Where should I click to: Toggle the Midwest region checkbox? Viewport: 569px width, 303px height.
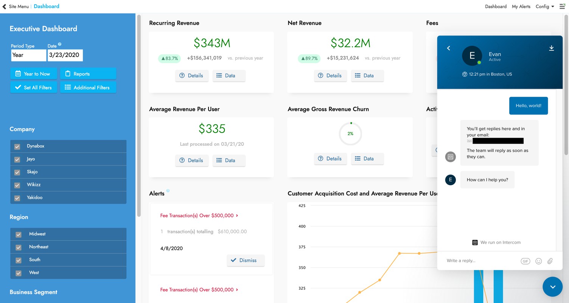pyautogui.click(x=18, y=235)
